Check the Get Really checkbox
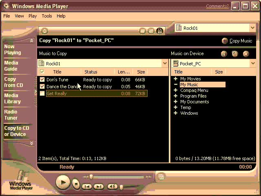Viewport: 261px width, 196px height. point(42,94)
